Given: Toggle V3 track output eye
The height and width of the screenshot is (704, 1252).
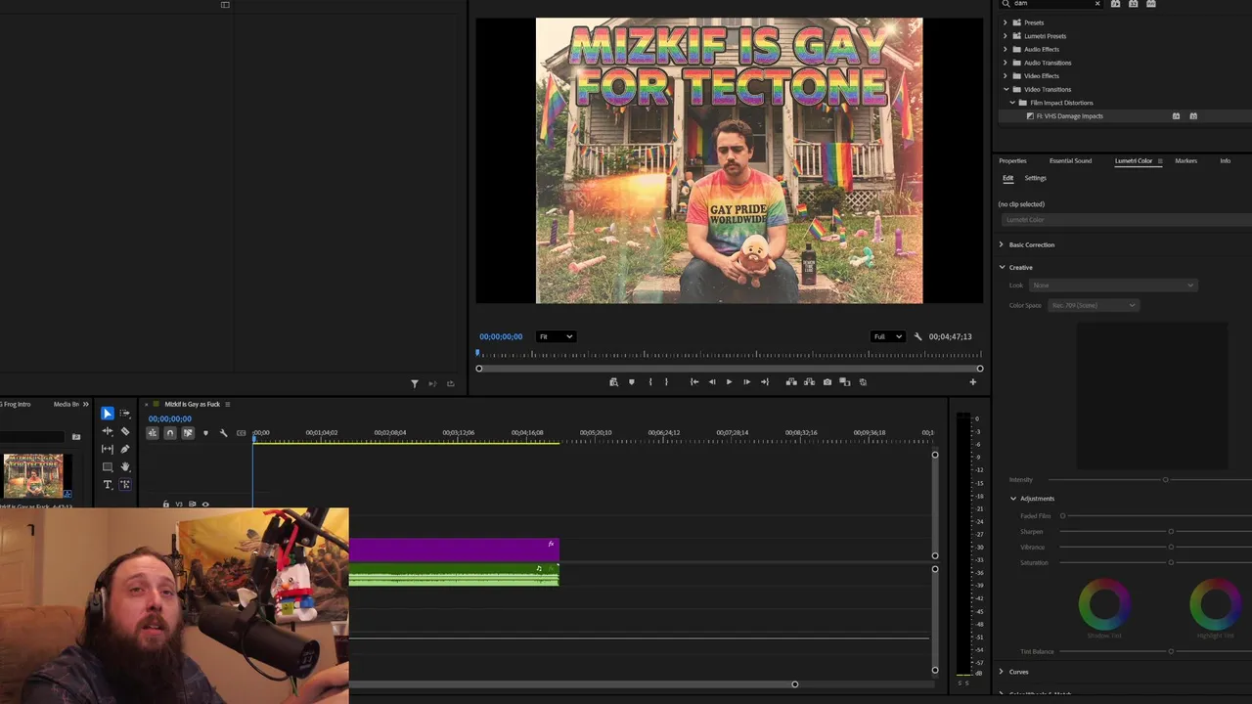Looking at the screenshot, I should tap(205, 505).
